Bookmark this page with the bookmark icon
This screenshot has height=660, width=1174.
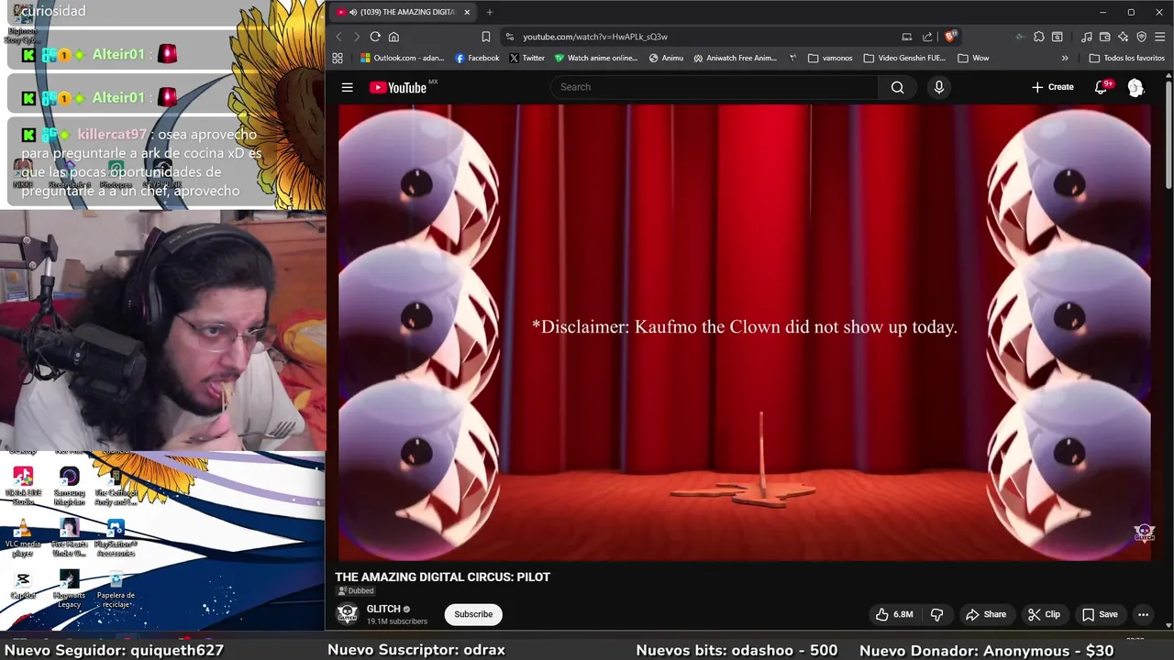[486, 37]
